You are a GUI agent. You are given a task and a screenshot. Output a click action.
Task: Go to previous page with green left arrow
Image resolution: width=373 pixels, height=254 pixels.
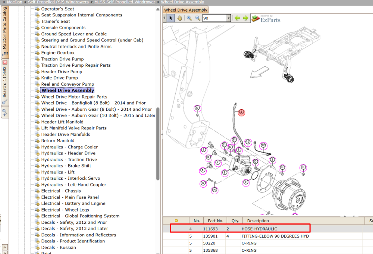click(x=237, y=18)
